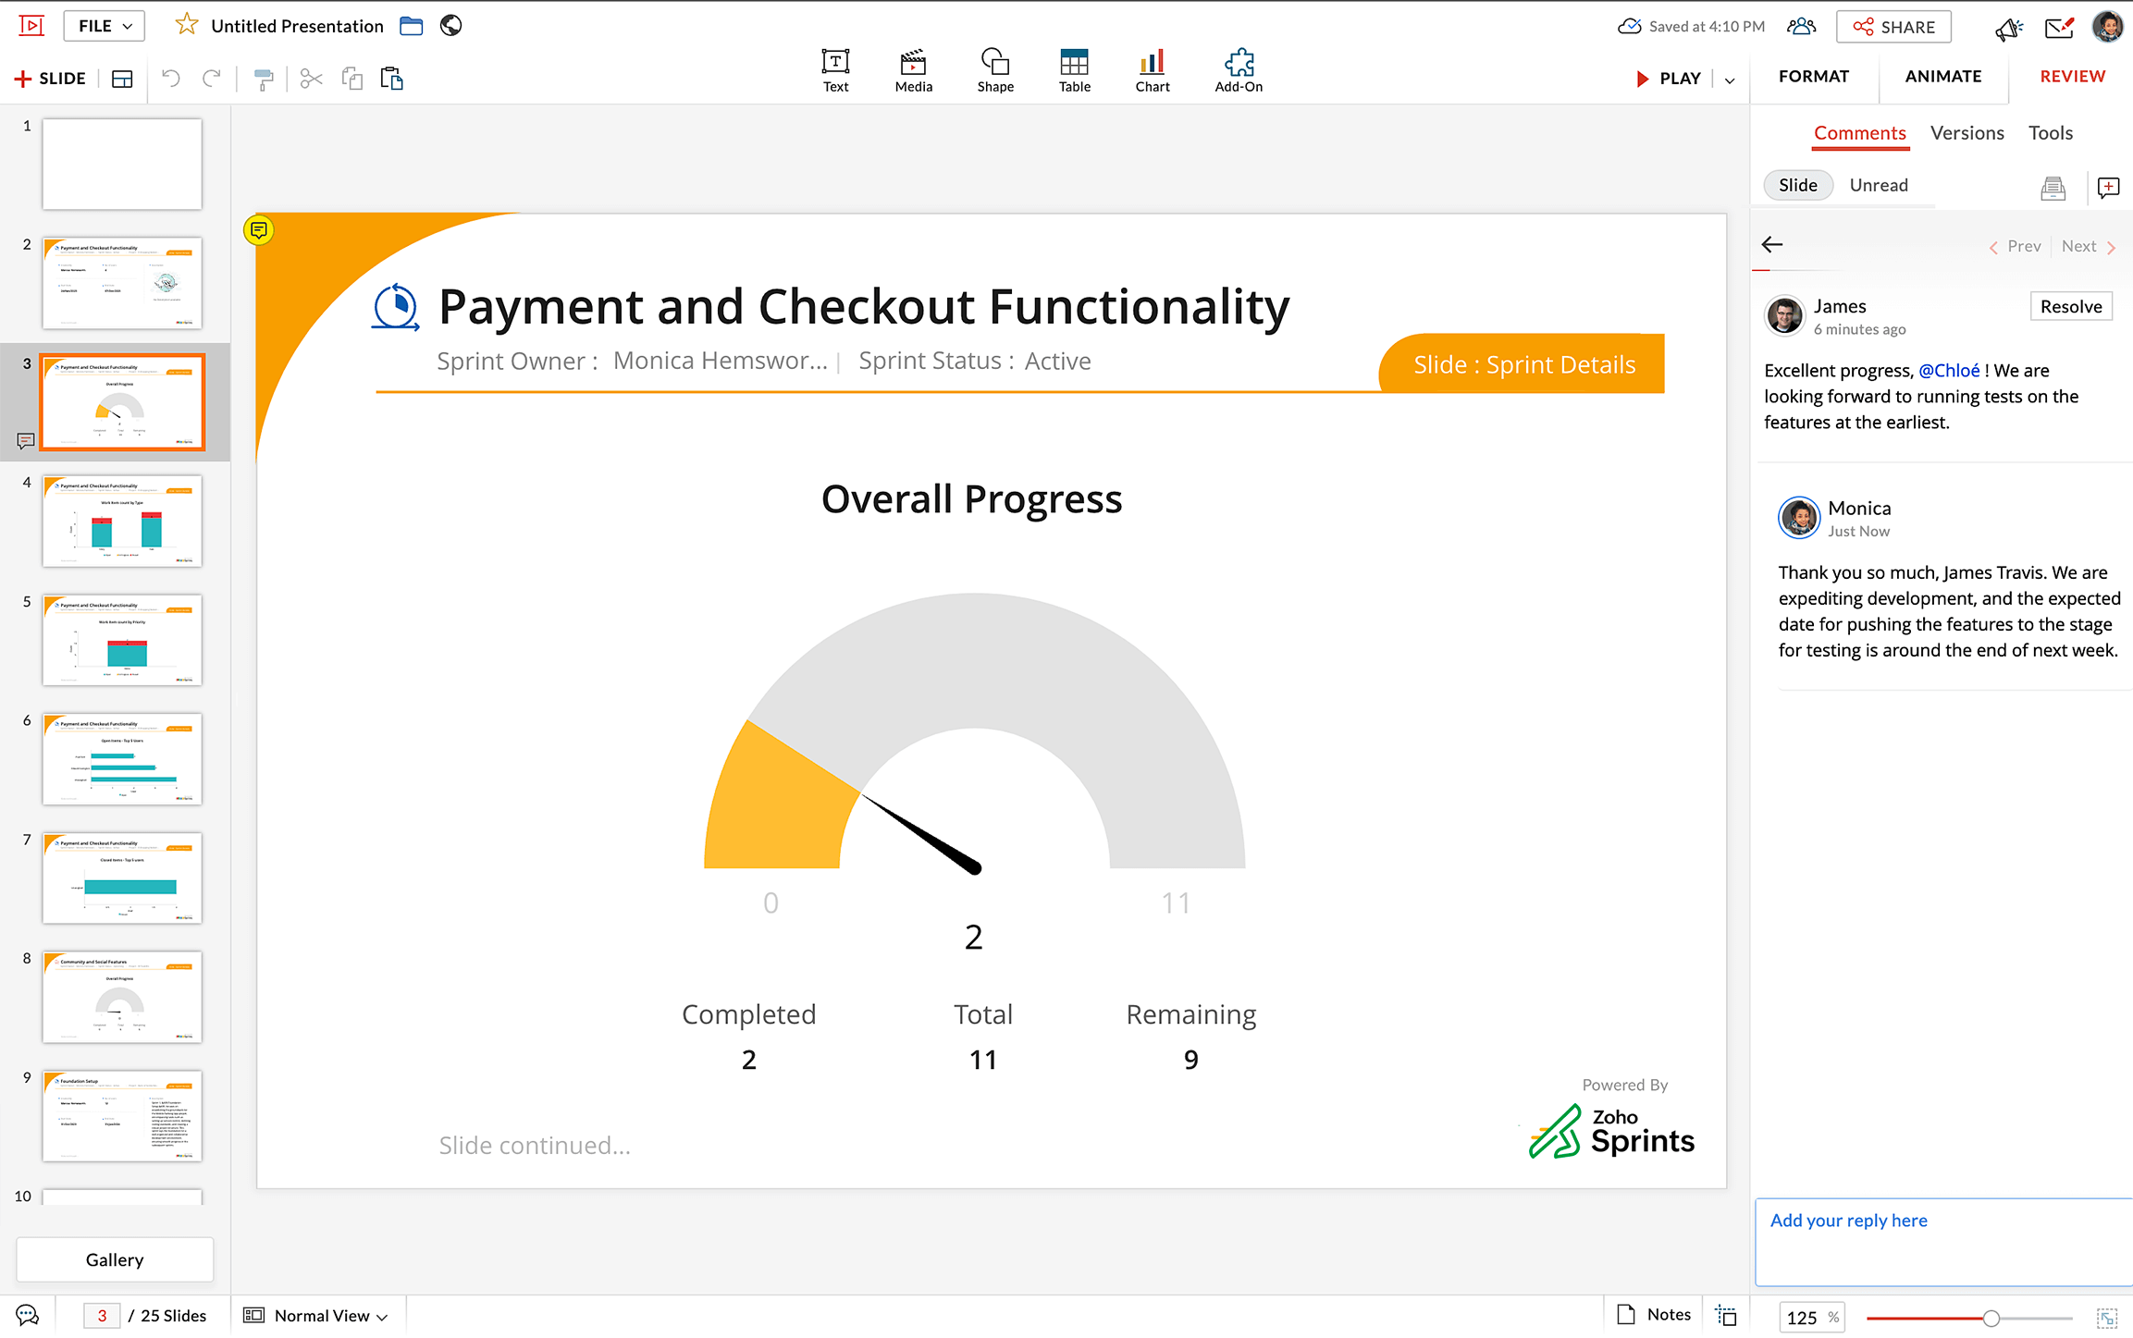Open the slide layout icon
The width and height of the screenshot is (2133, 1338).
[122, 80]
